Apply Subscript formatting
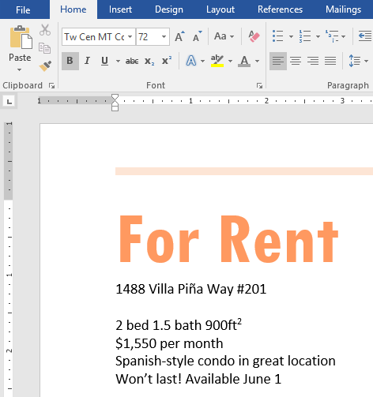This screenshot has width=373, height=397. point(149,61)
